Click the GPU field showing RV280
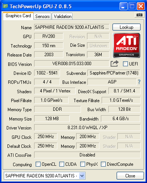The height and width of the screenshot is (183, 147). 49,36
